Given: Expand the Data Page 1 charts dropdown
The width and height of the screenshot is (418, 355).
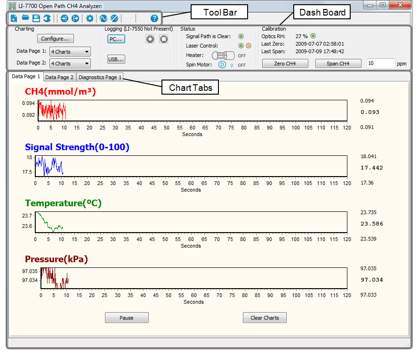Looking at the screenshot, I should point(70,52).
